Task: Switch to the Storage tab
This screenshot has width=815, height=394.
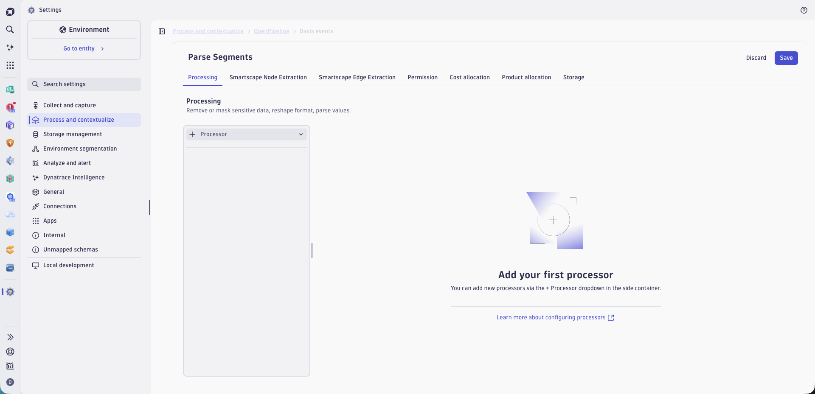Action: click(x=573, y=77)
